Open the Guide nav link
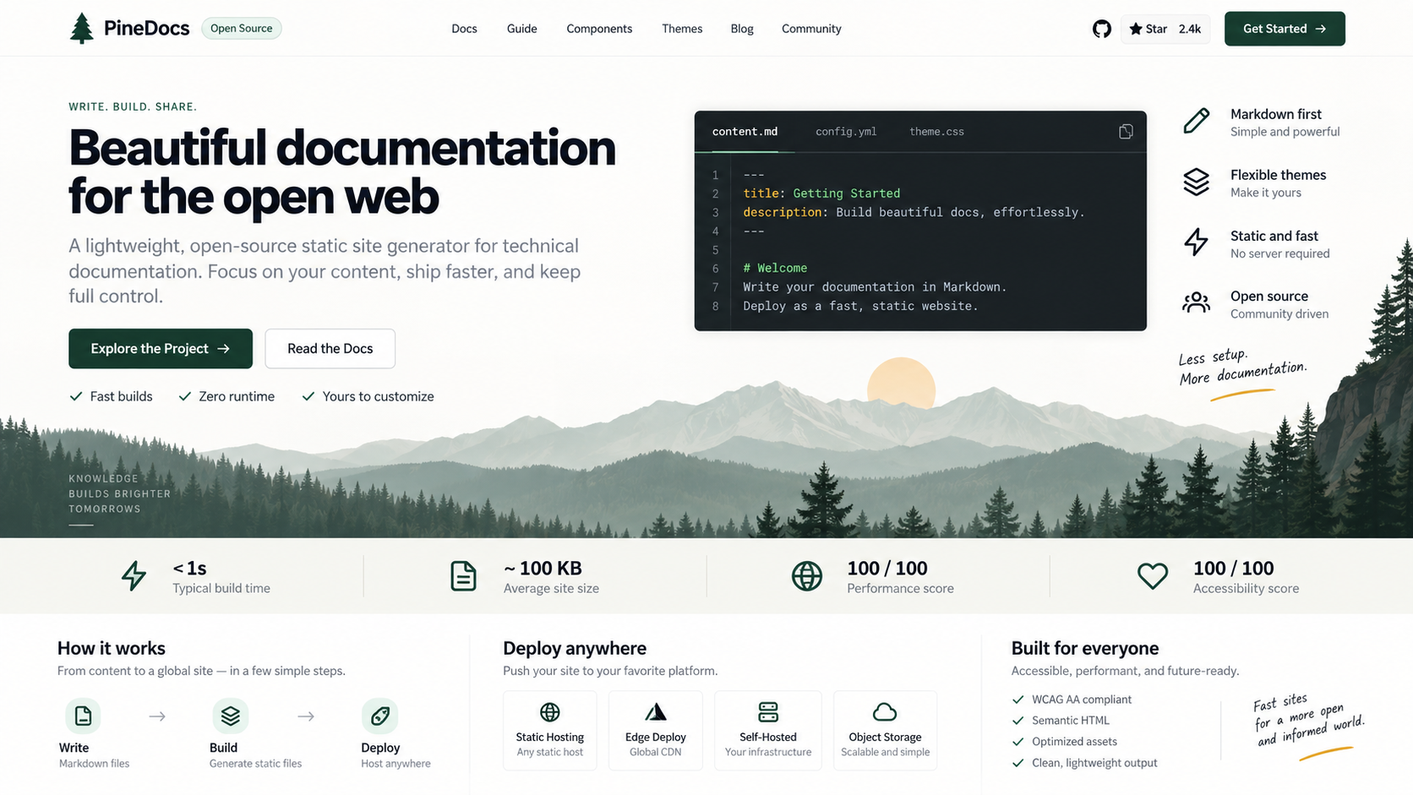The width and height of the screenshot is (1413, 795). tap(521, 29)
